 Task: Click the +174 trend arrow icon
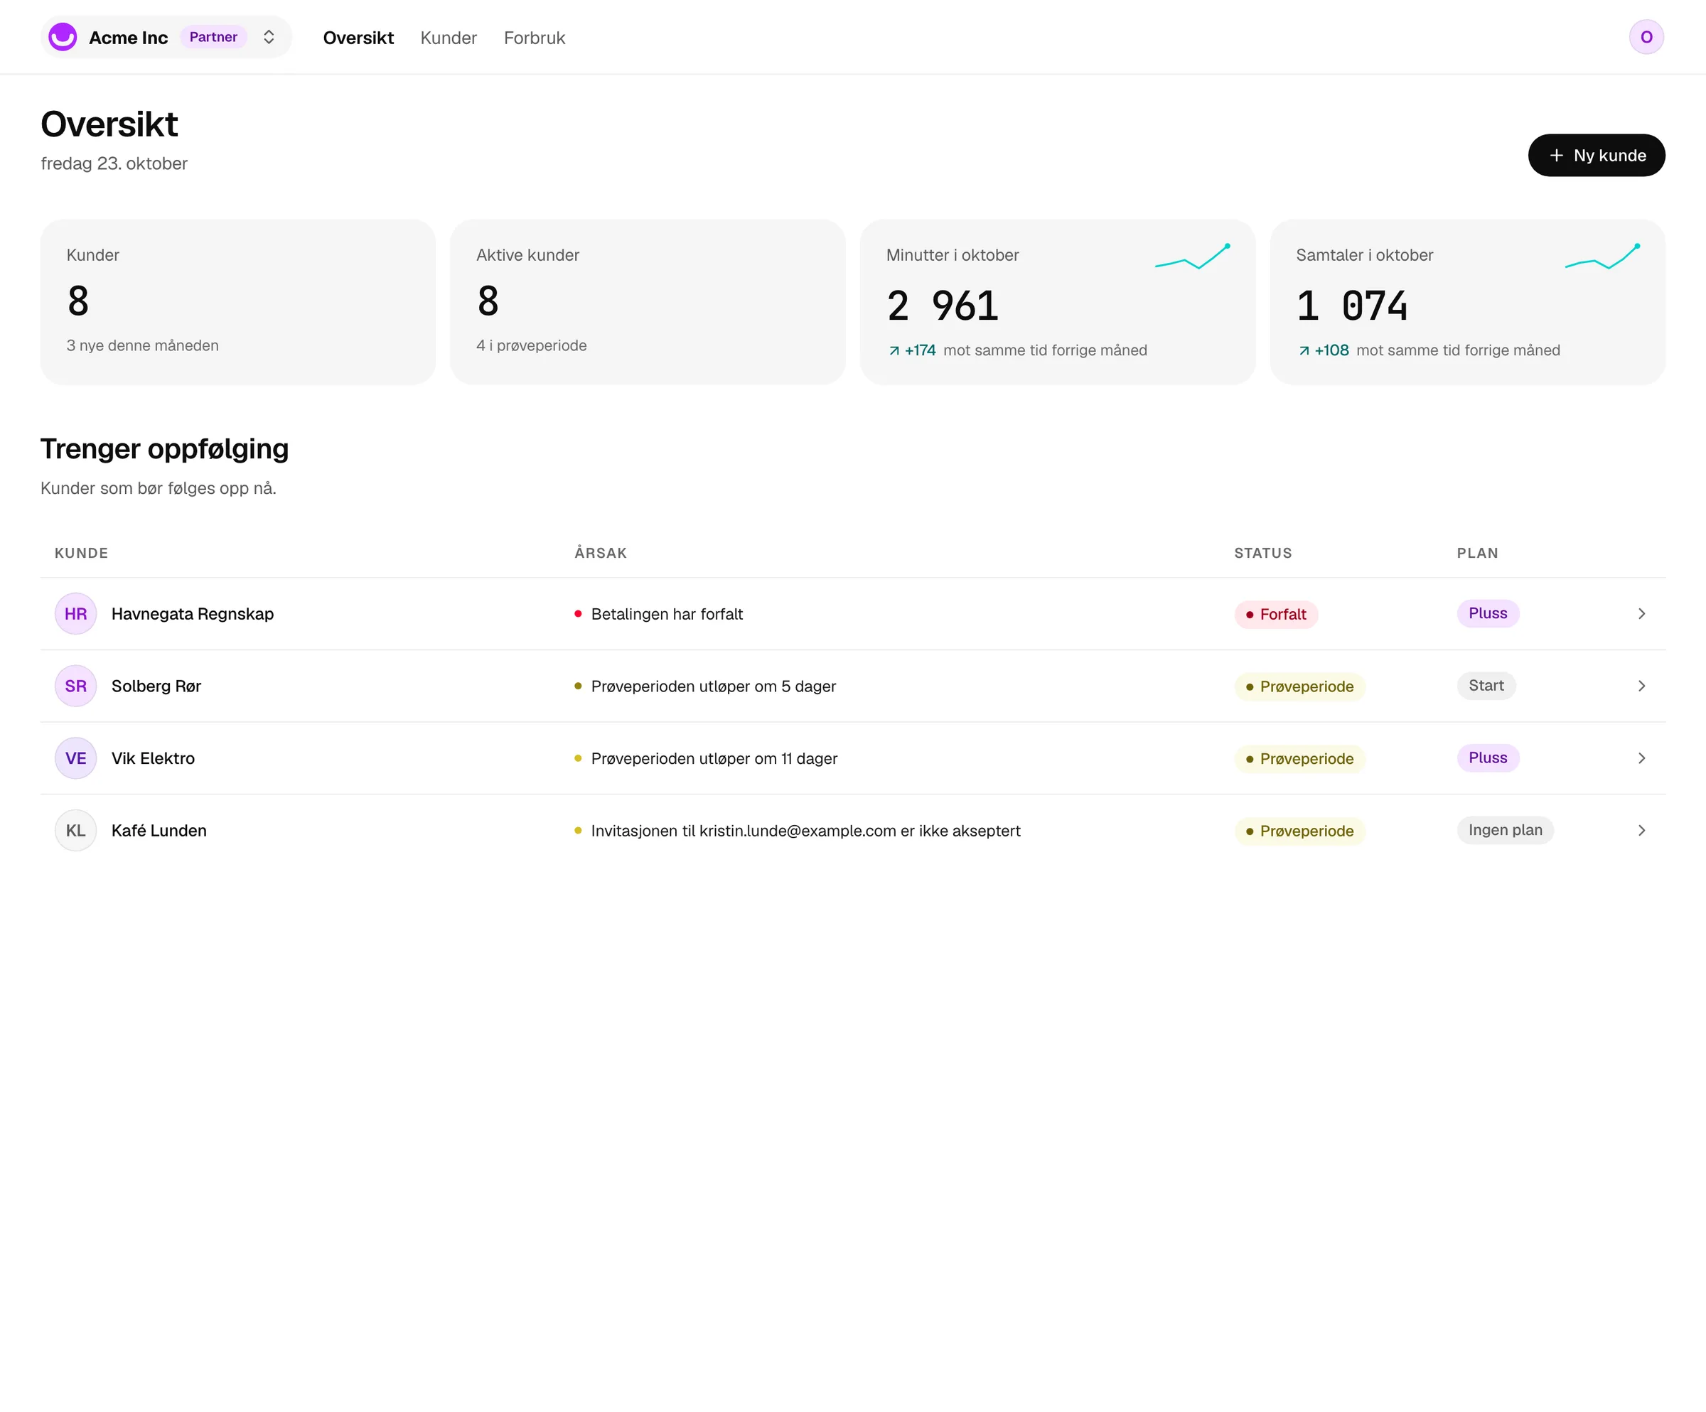pyautogui.click(x=894, y=351)
